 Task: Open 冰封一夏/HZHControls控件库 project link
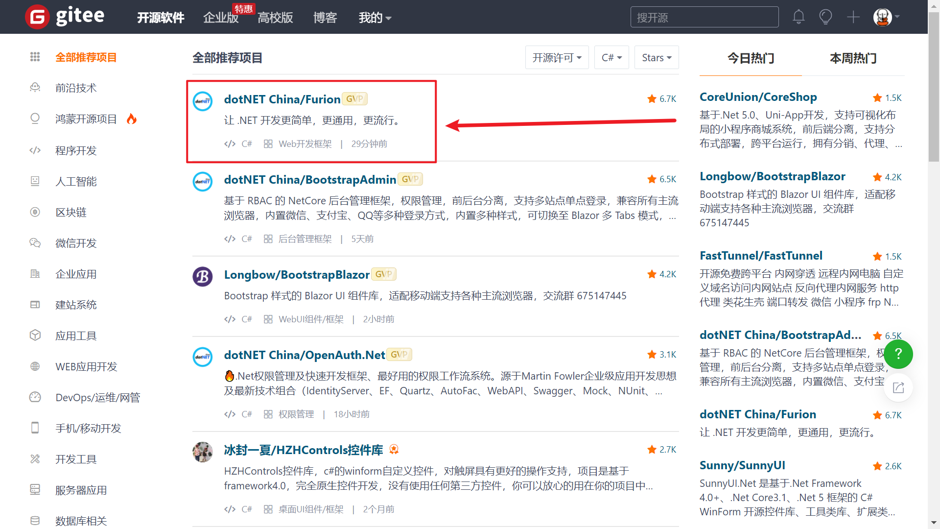304,450
